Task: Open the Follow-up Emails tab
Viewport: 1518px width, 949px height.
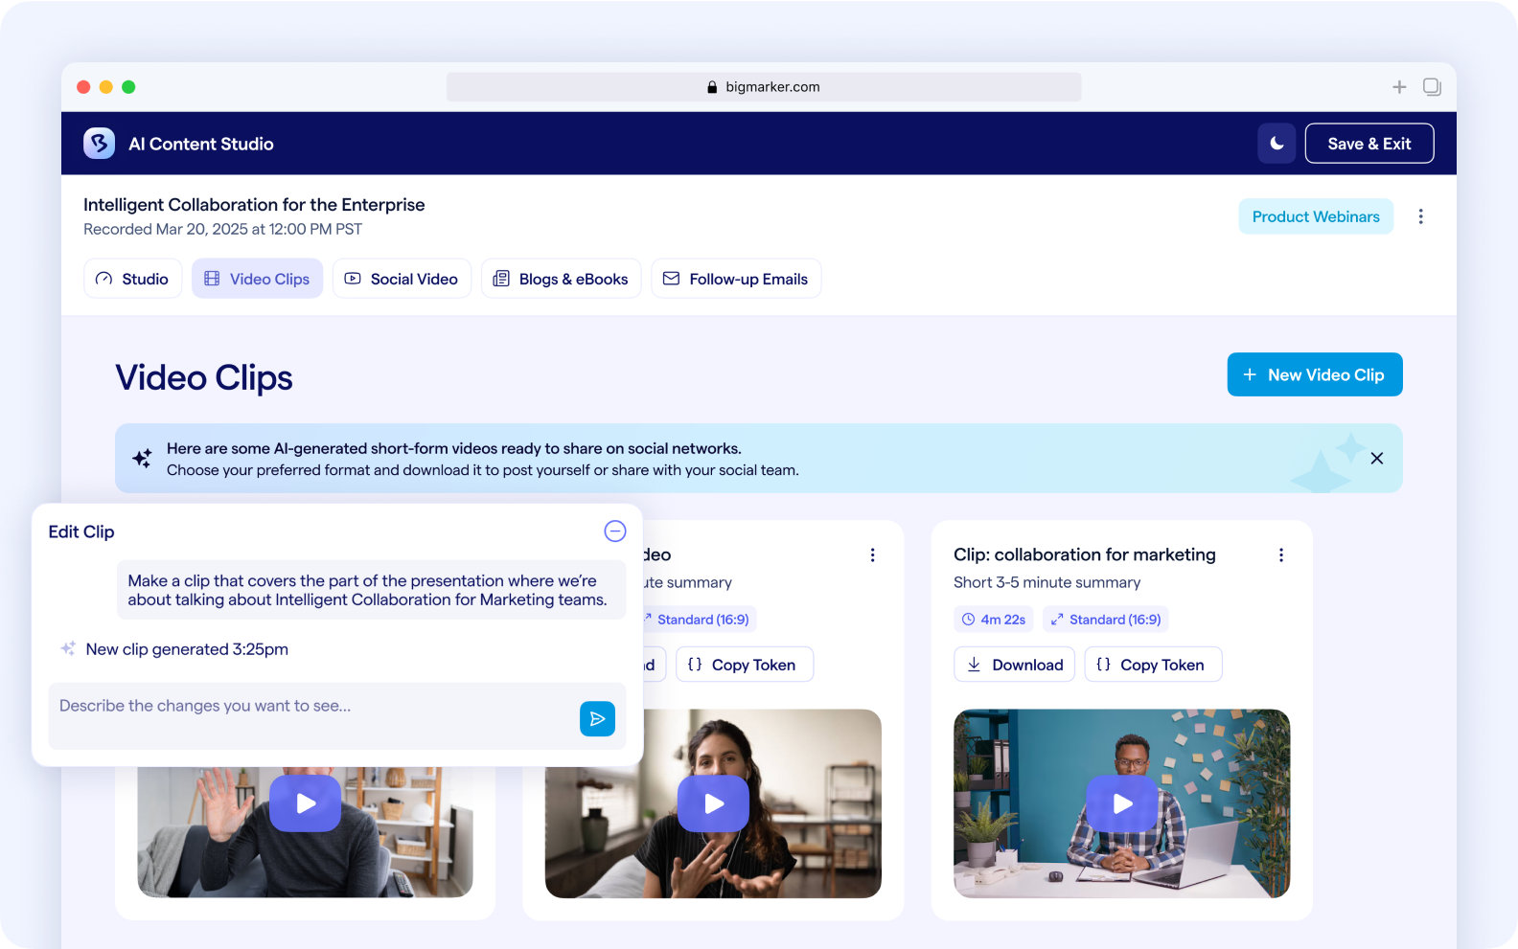Action: coord(736,279)
